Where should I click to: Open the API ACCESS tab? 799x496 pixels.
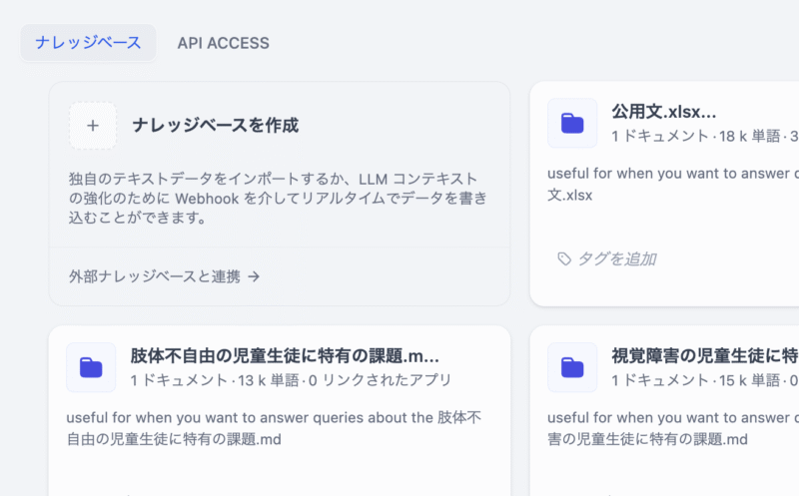(223, 43)
